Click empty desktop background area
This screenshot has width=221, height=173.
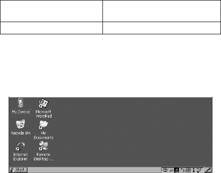tap(126, 132)
